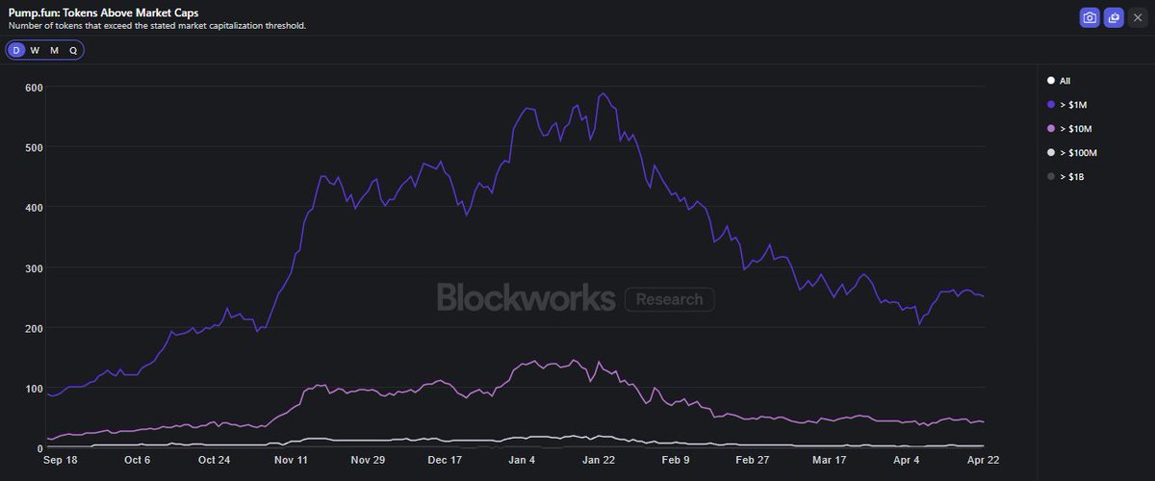The image size is (1155, 481).
Task: Select the daily (D) interval
Action: [16, 50]
